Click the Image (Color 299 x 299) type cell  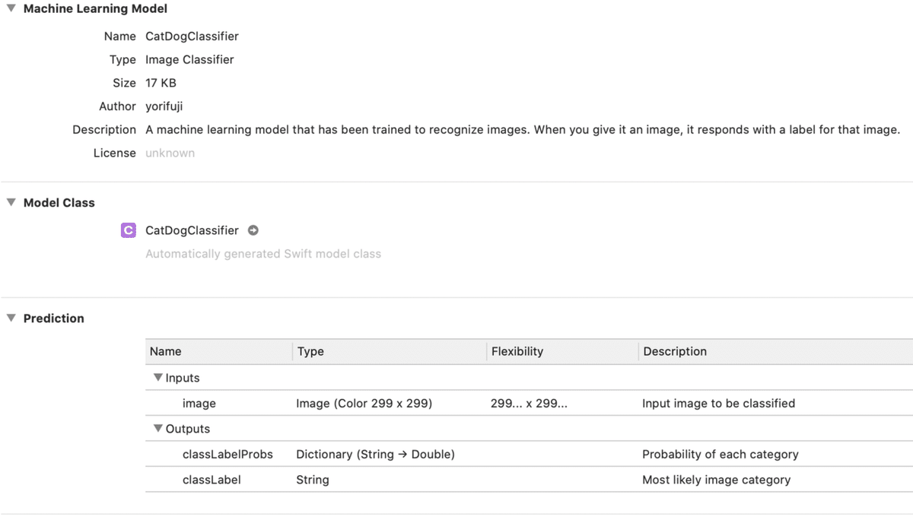364,404
